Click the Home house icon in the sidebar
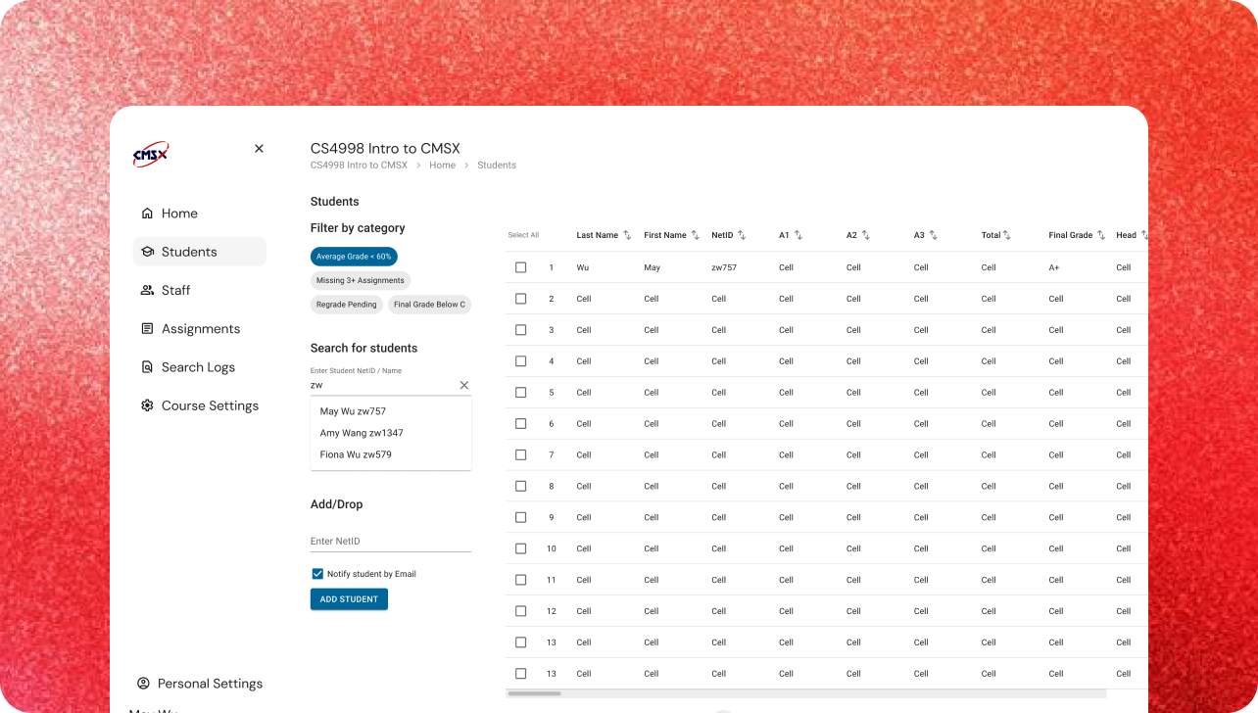This screenshot has height=713, width=1258. tap(147, 214)
